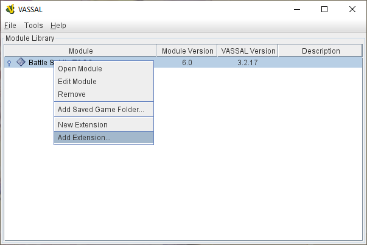
Task: Click Add Extension... menu entry
Action: pos(103,138)
